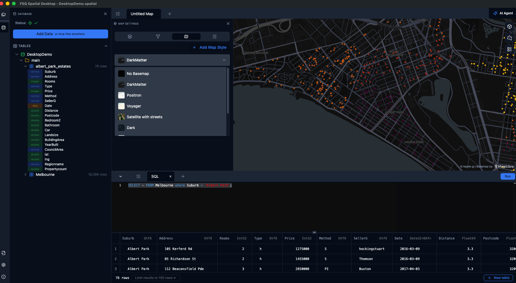The width and height of the screenshot is (516, 283).
Task: Choose Satellite with streets basemap
Action: 144,117
